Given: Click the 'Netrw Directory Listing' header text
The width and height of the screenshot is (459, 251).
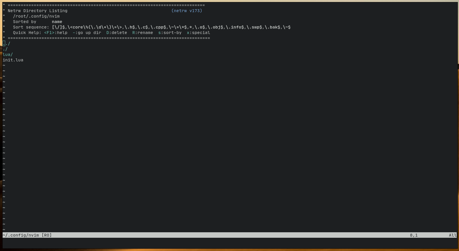Looking at the screenshot, I should [x=37, y=11].
